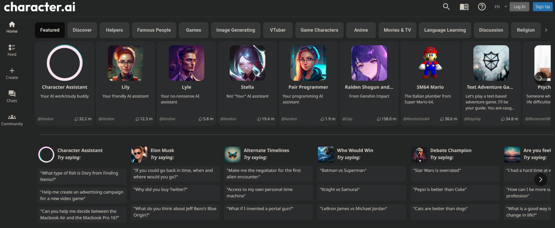The height and width of the screenshot is (228, 555).
Task: Open Chats from the sidebar
Action: [x=12, y=96]
